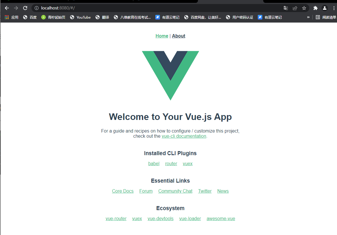337x235 pixels.
Task: Click the browser back arrow
Action: [x=7, y=8]
